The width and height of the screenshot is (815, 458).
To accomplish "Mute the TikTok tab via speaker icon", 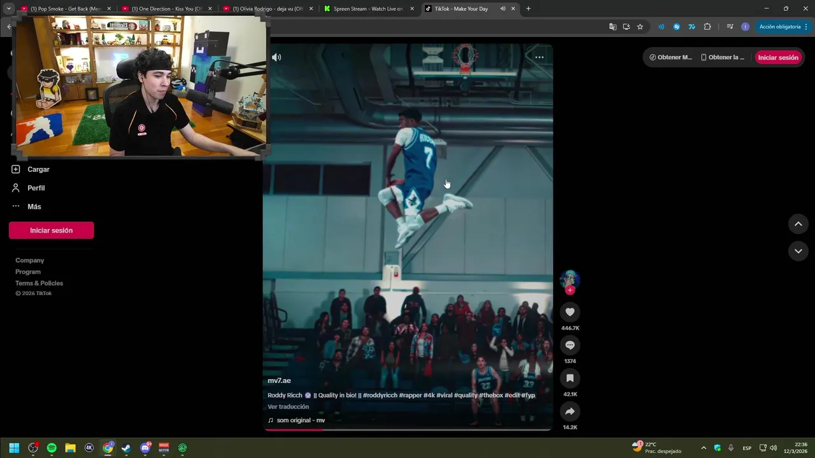I will 502,9.
